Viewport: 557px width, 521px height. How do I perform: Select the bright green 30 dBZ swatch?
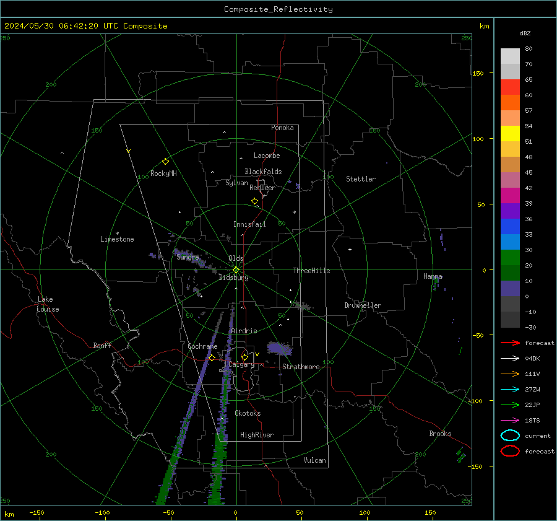click(x=510, y=257)
